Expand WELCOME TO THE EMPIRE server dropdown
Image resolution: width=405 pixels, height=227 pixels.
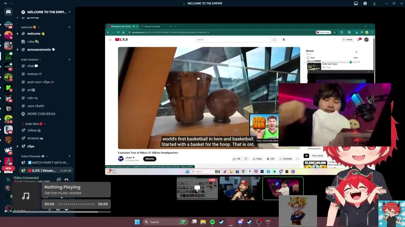click(x=69, y=12)
